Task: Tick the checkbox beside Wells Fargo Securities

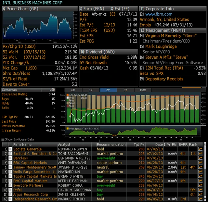Action: point(10,172)
